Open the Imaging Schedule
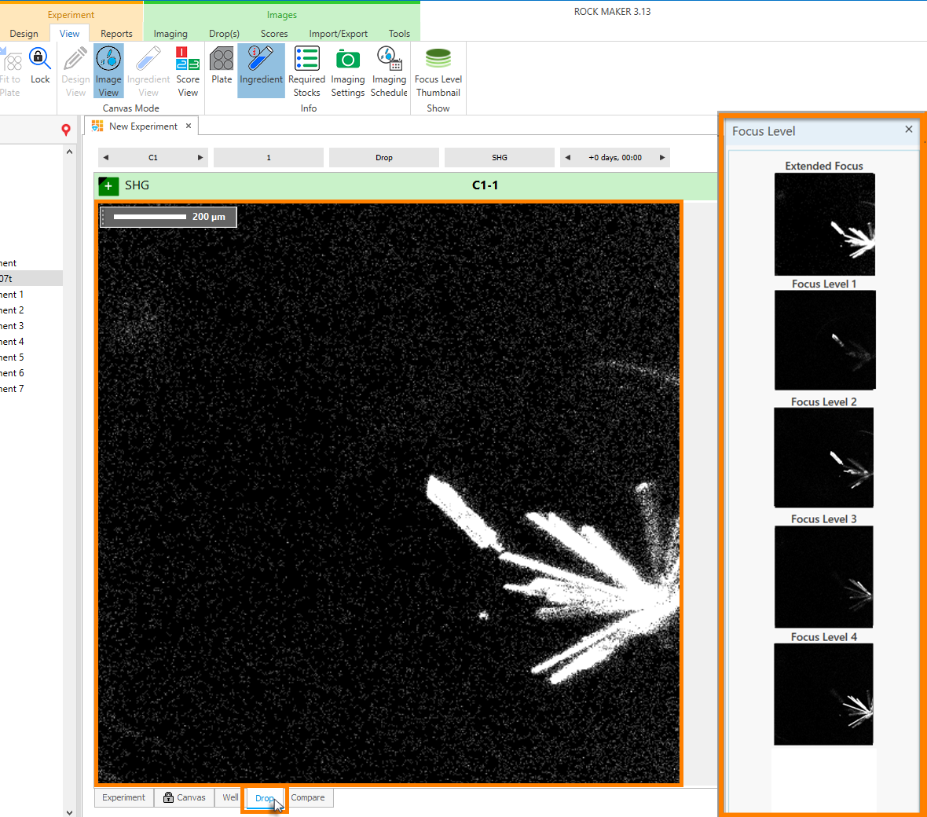This screenshot has width=927, height=817. (x=388, y=71)
